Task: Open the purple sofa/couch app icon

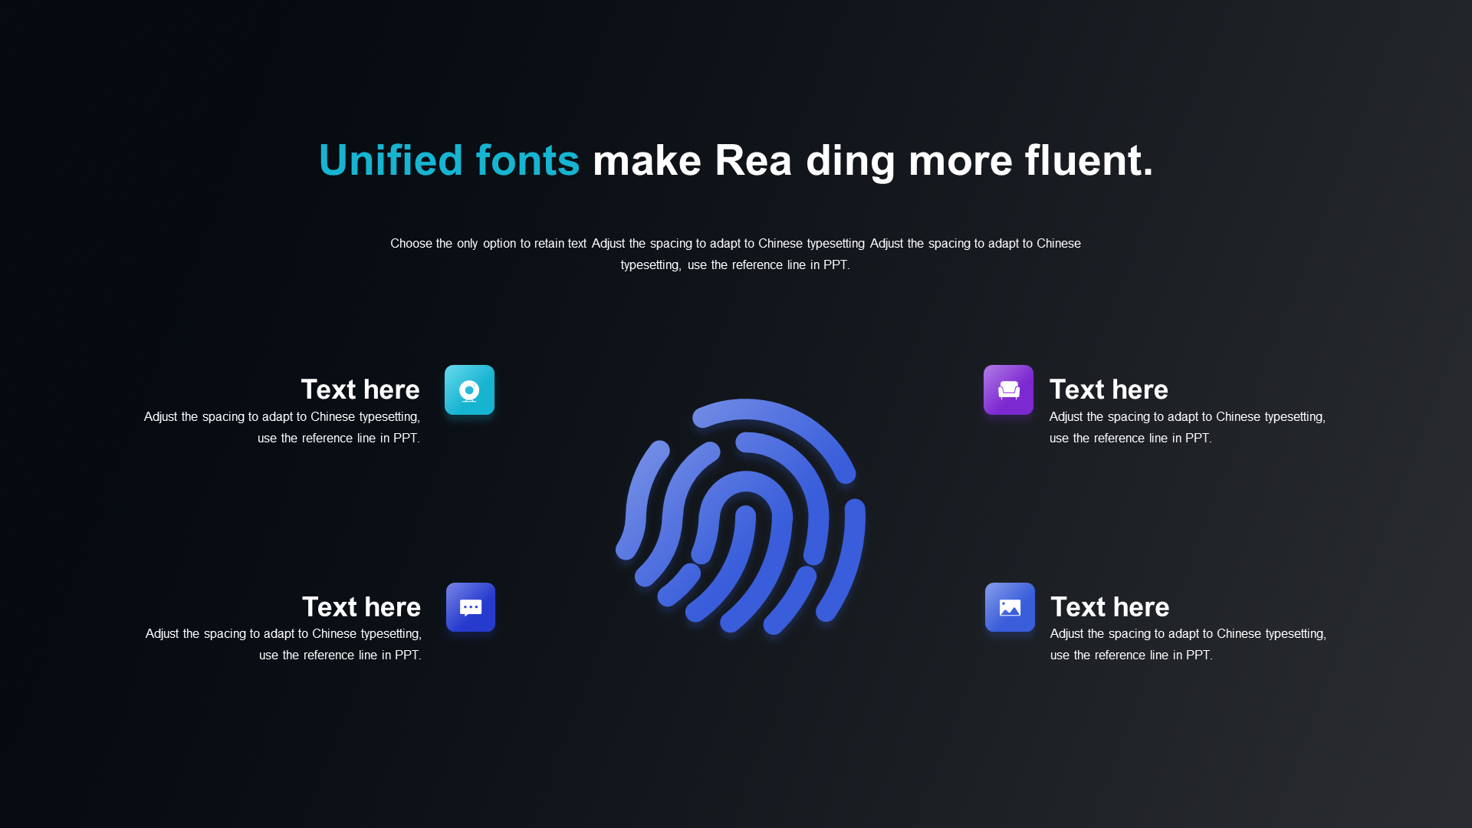Action: [1008, 389]
